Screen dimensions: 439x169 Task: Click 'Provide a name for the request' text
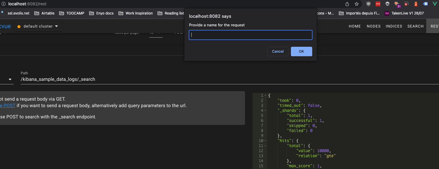(x=217, y=25)
